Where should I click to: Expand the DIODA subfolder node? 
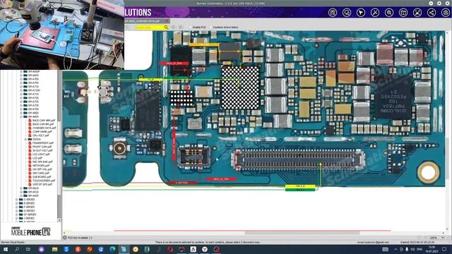coord(25,139)
